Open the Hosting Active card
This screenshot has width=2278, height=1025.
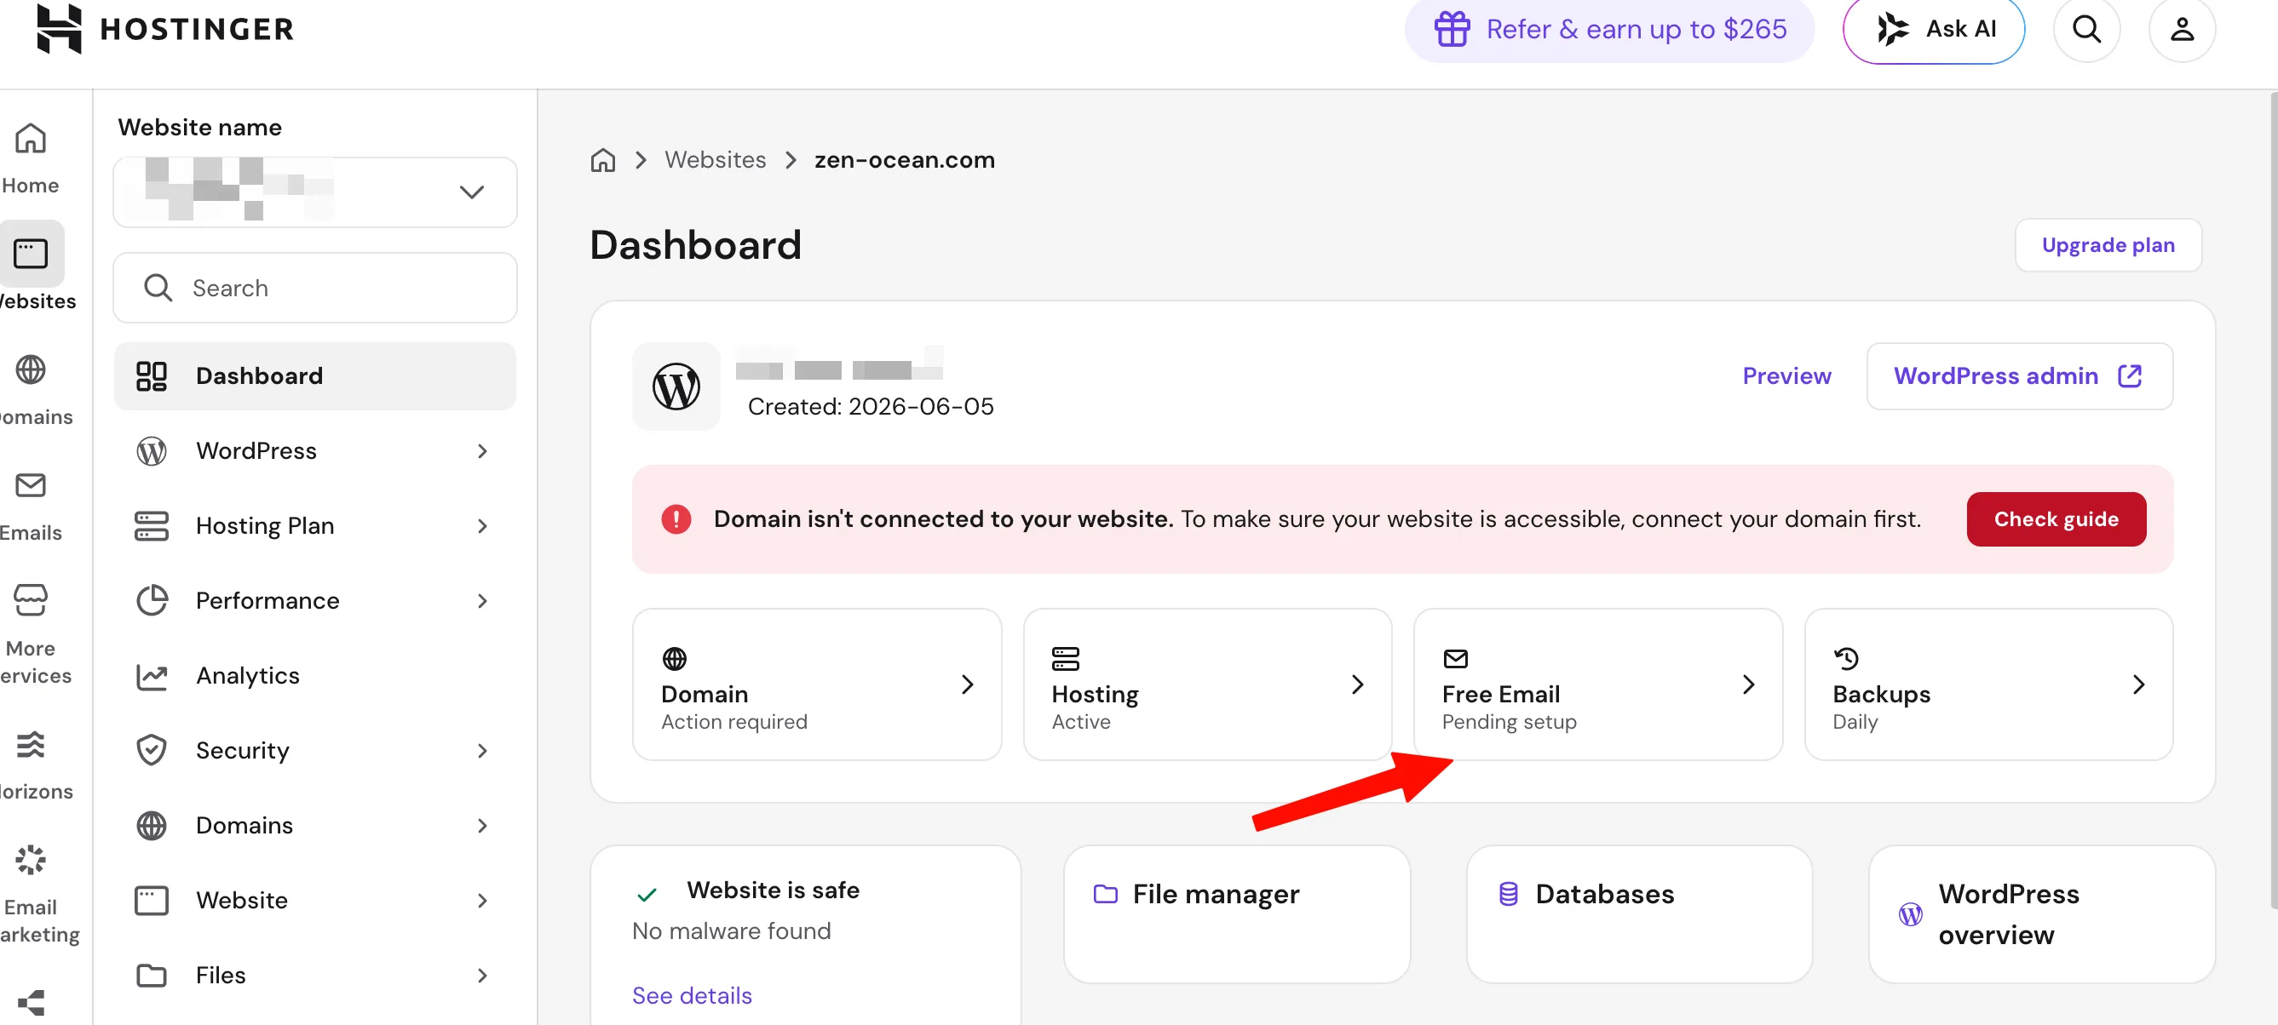(x=1207, y=684)
